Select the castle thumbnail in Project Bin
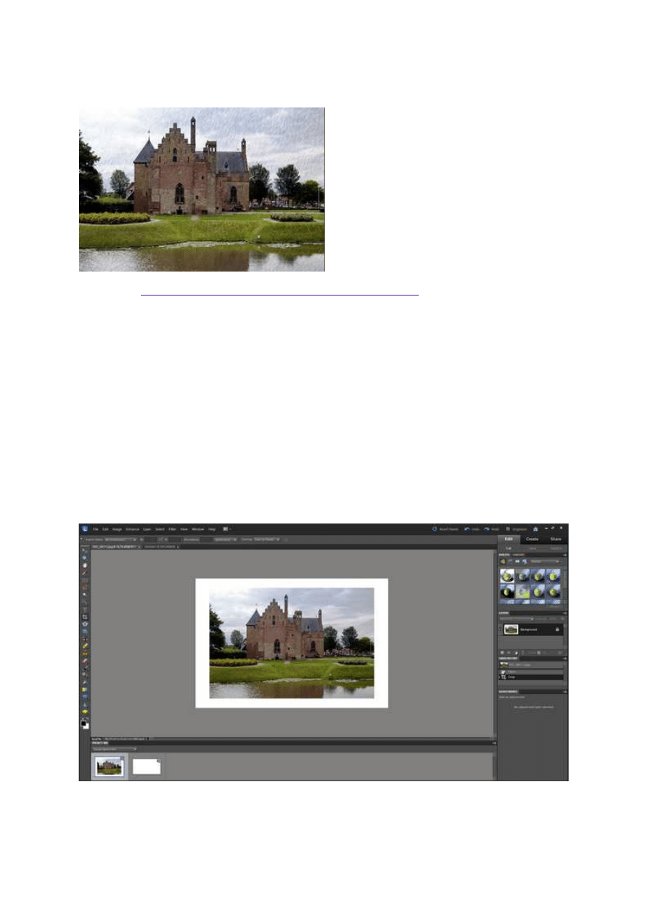 point(110,767)
